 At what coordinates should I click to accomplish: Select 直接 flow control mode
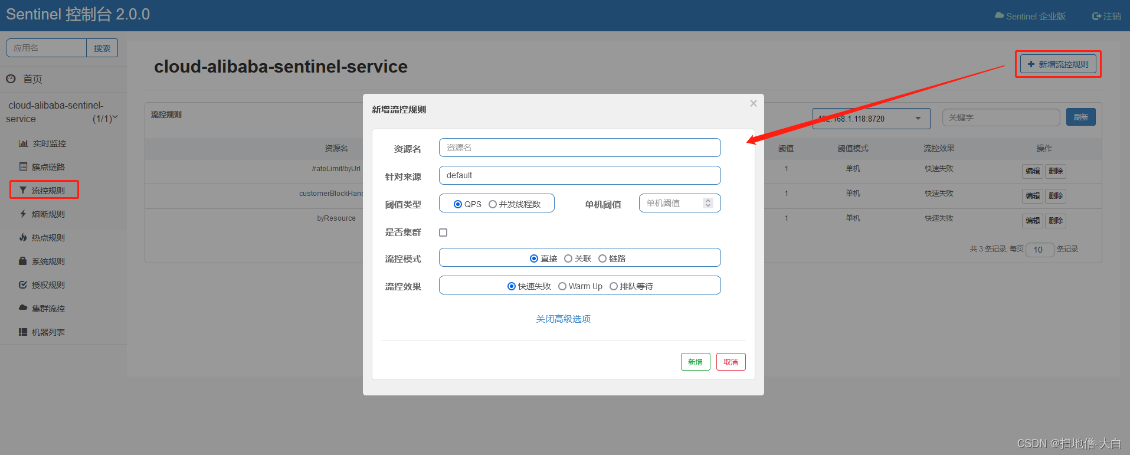pyautogui.click(x=534, y=258)
